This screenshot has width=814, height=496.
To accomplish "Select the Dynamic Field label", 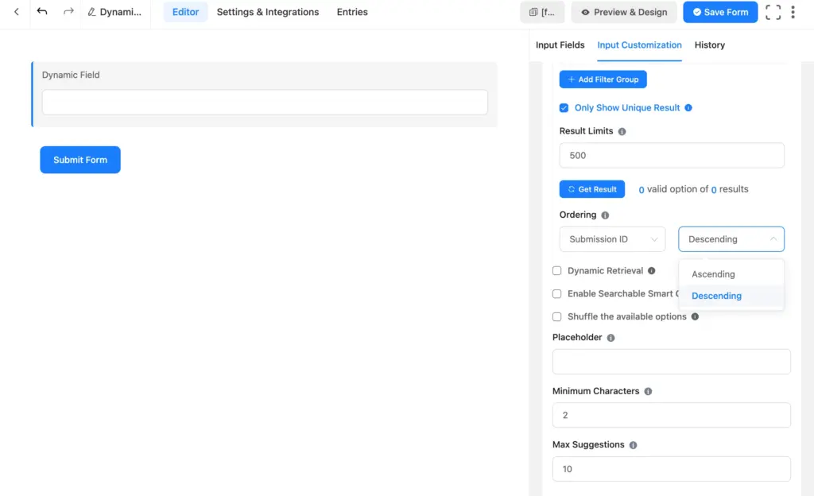I will 71,76.
